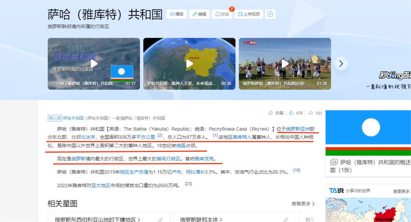The height and width of the screenshot is (222, 411).
Task: Play the 一分钟了解萨哈 video thumbnail
Action: [94, 63]
